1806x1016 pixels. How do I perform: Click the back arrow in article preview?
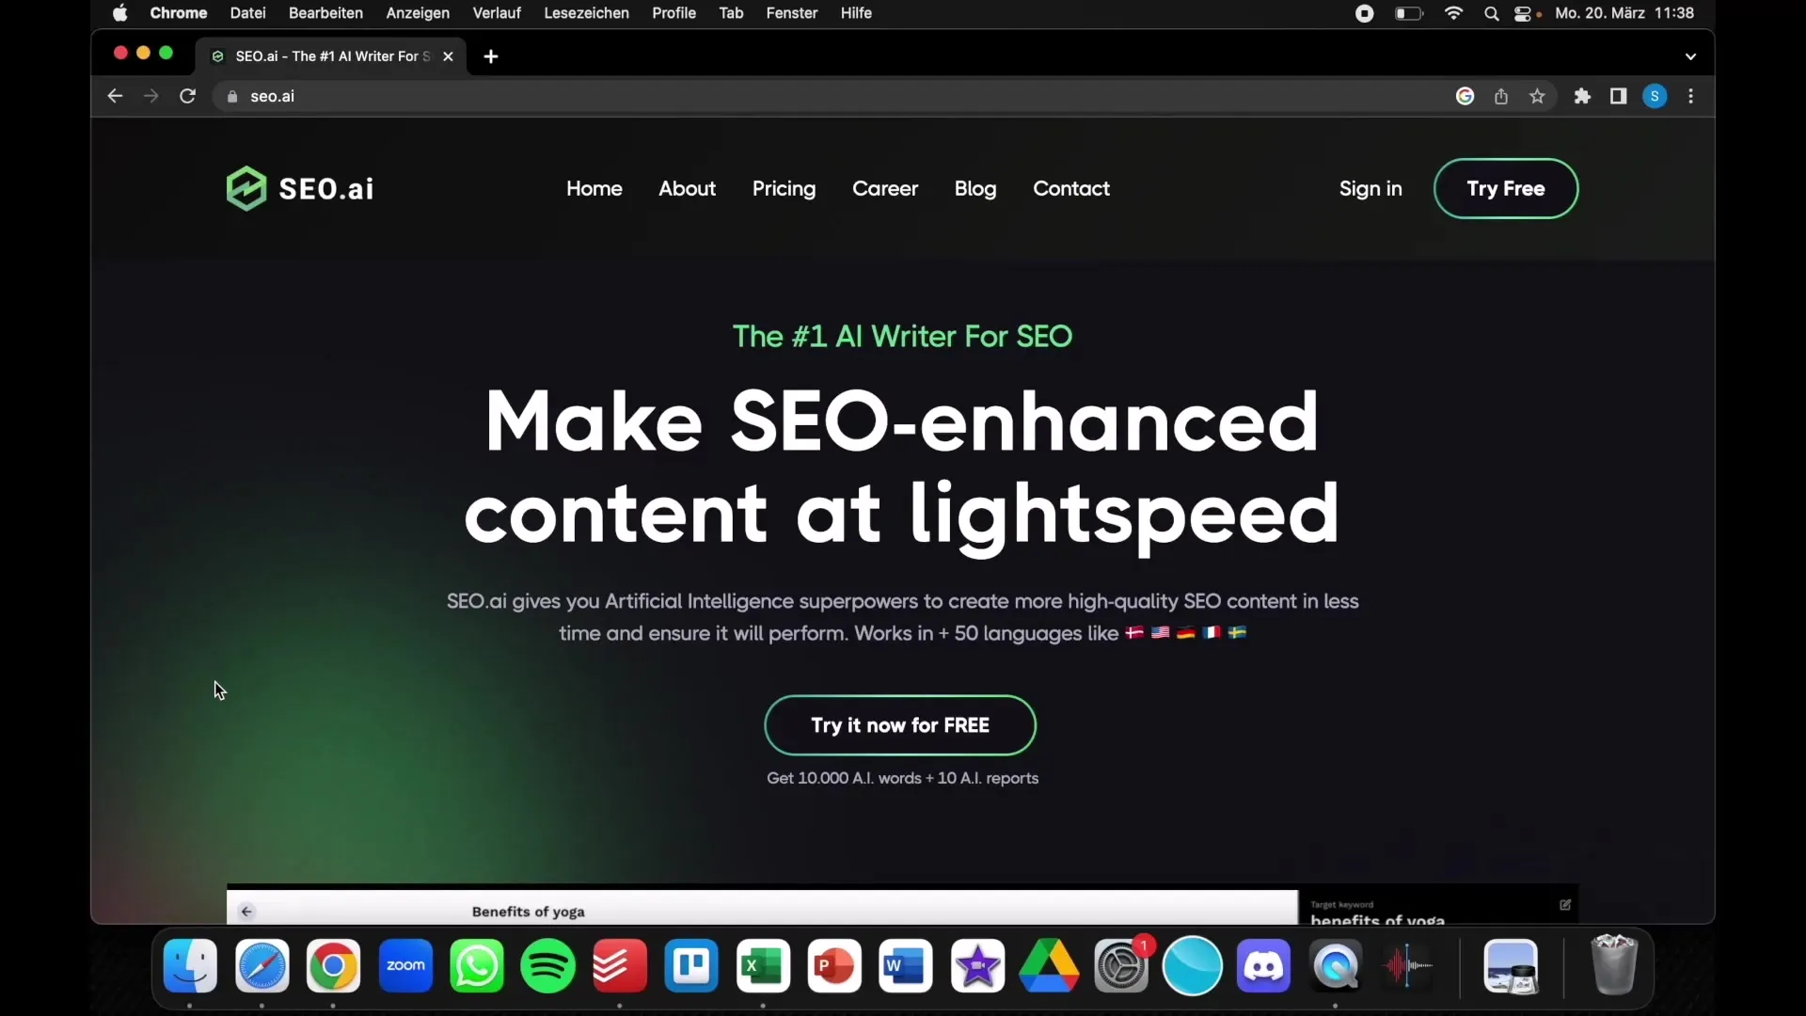(246, 912)
